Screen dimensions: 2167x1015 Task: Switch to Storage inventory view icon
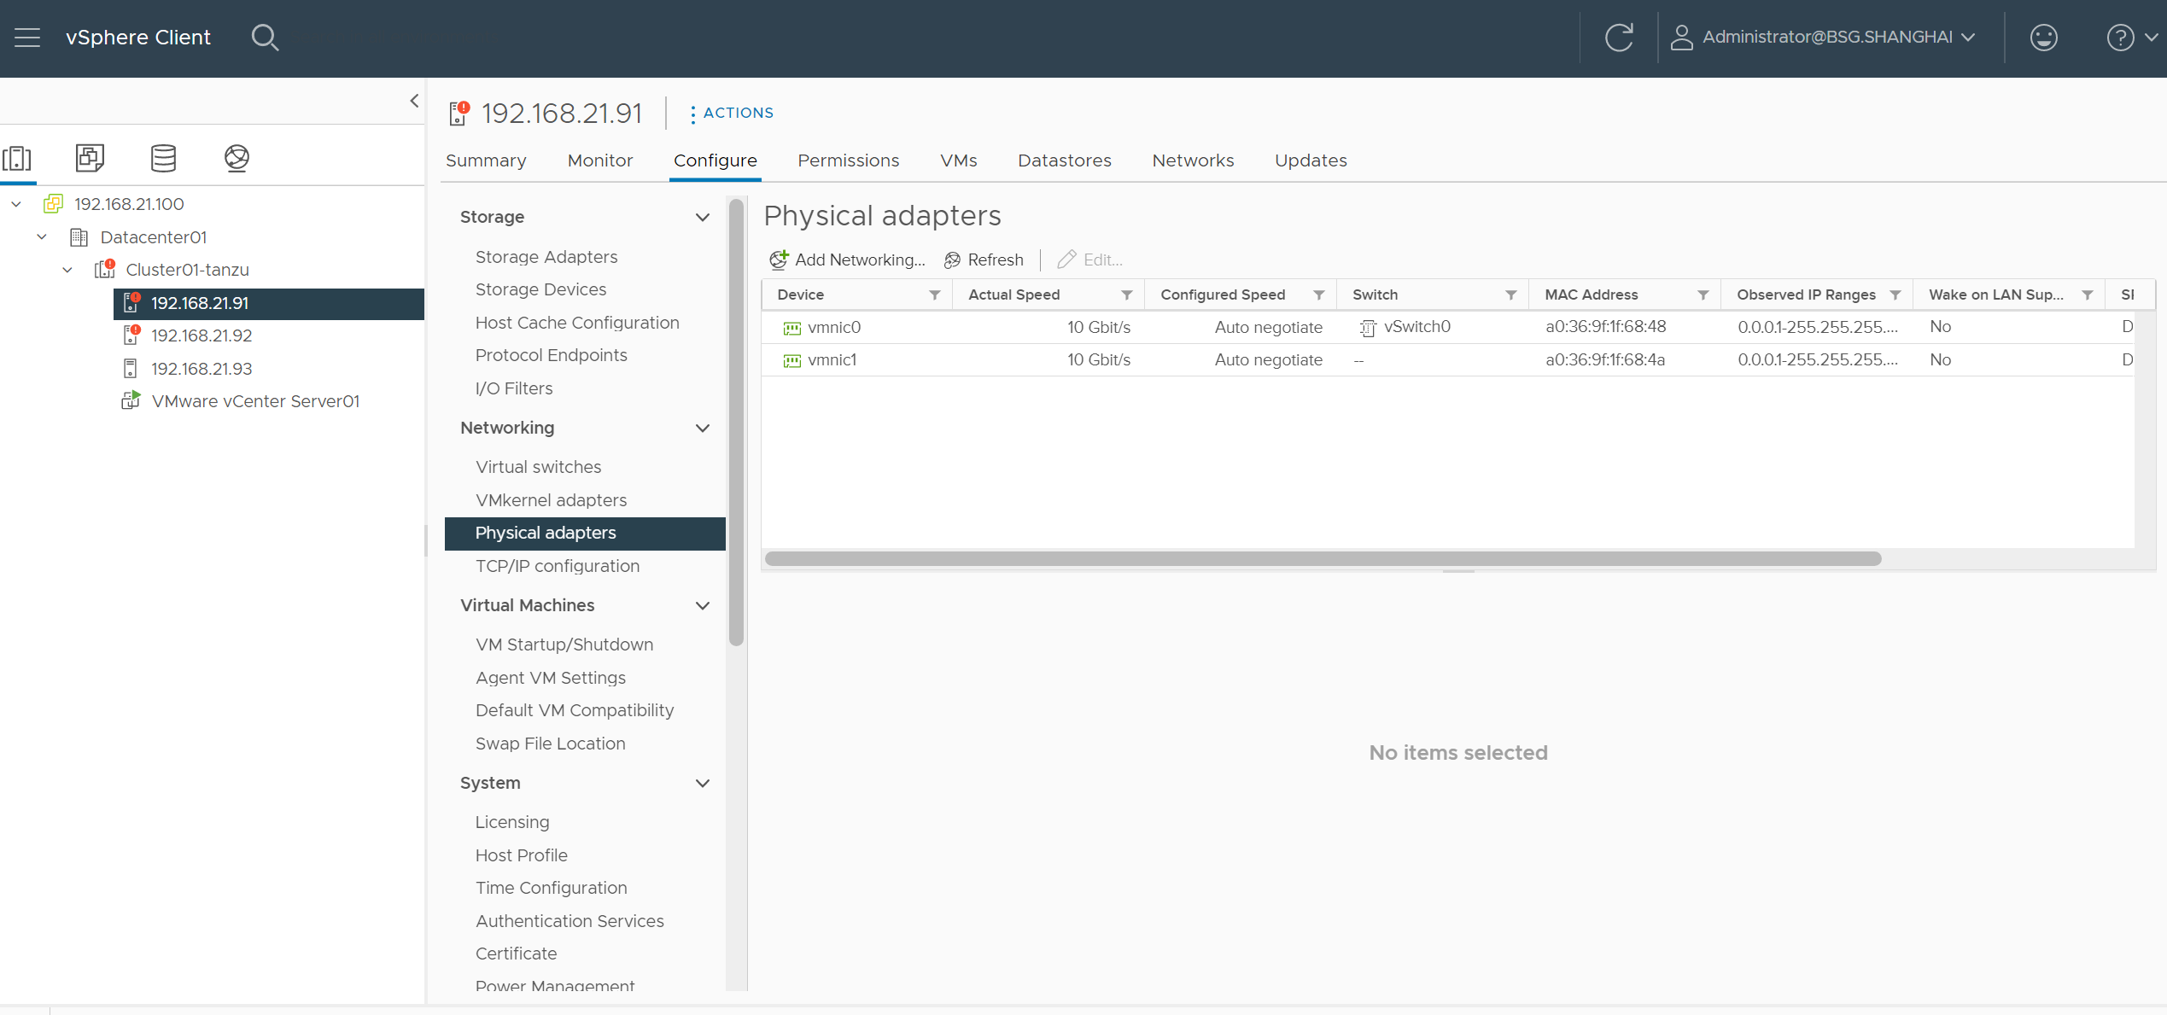click(163, 158)
